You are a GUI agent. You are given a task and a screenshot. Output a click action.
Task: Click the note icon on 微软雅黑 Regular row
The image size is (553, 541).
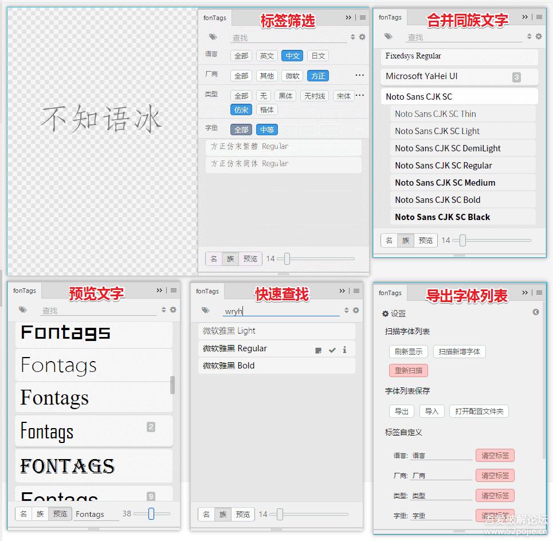319,350
